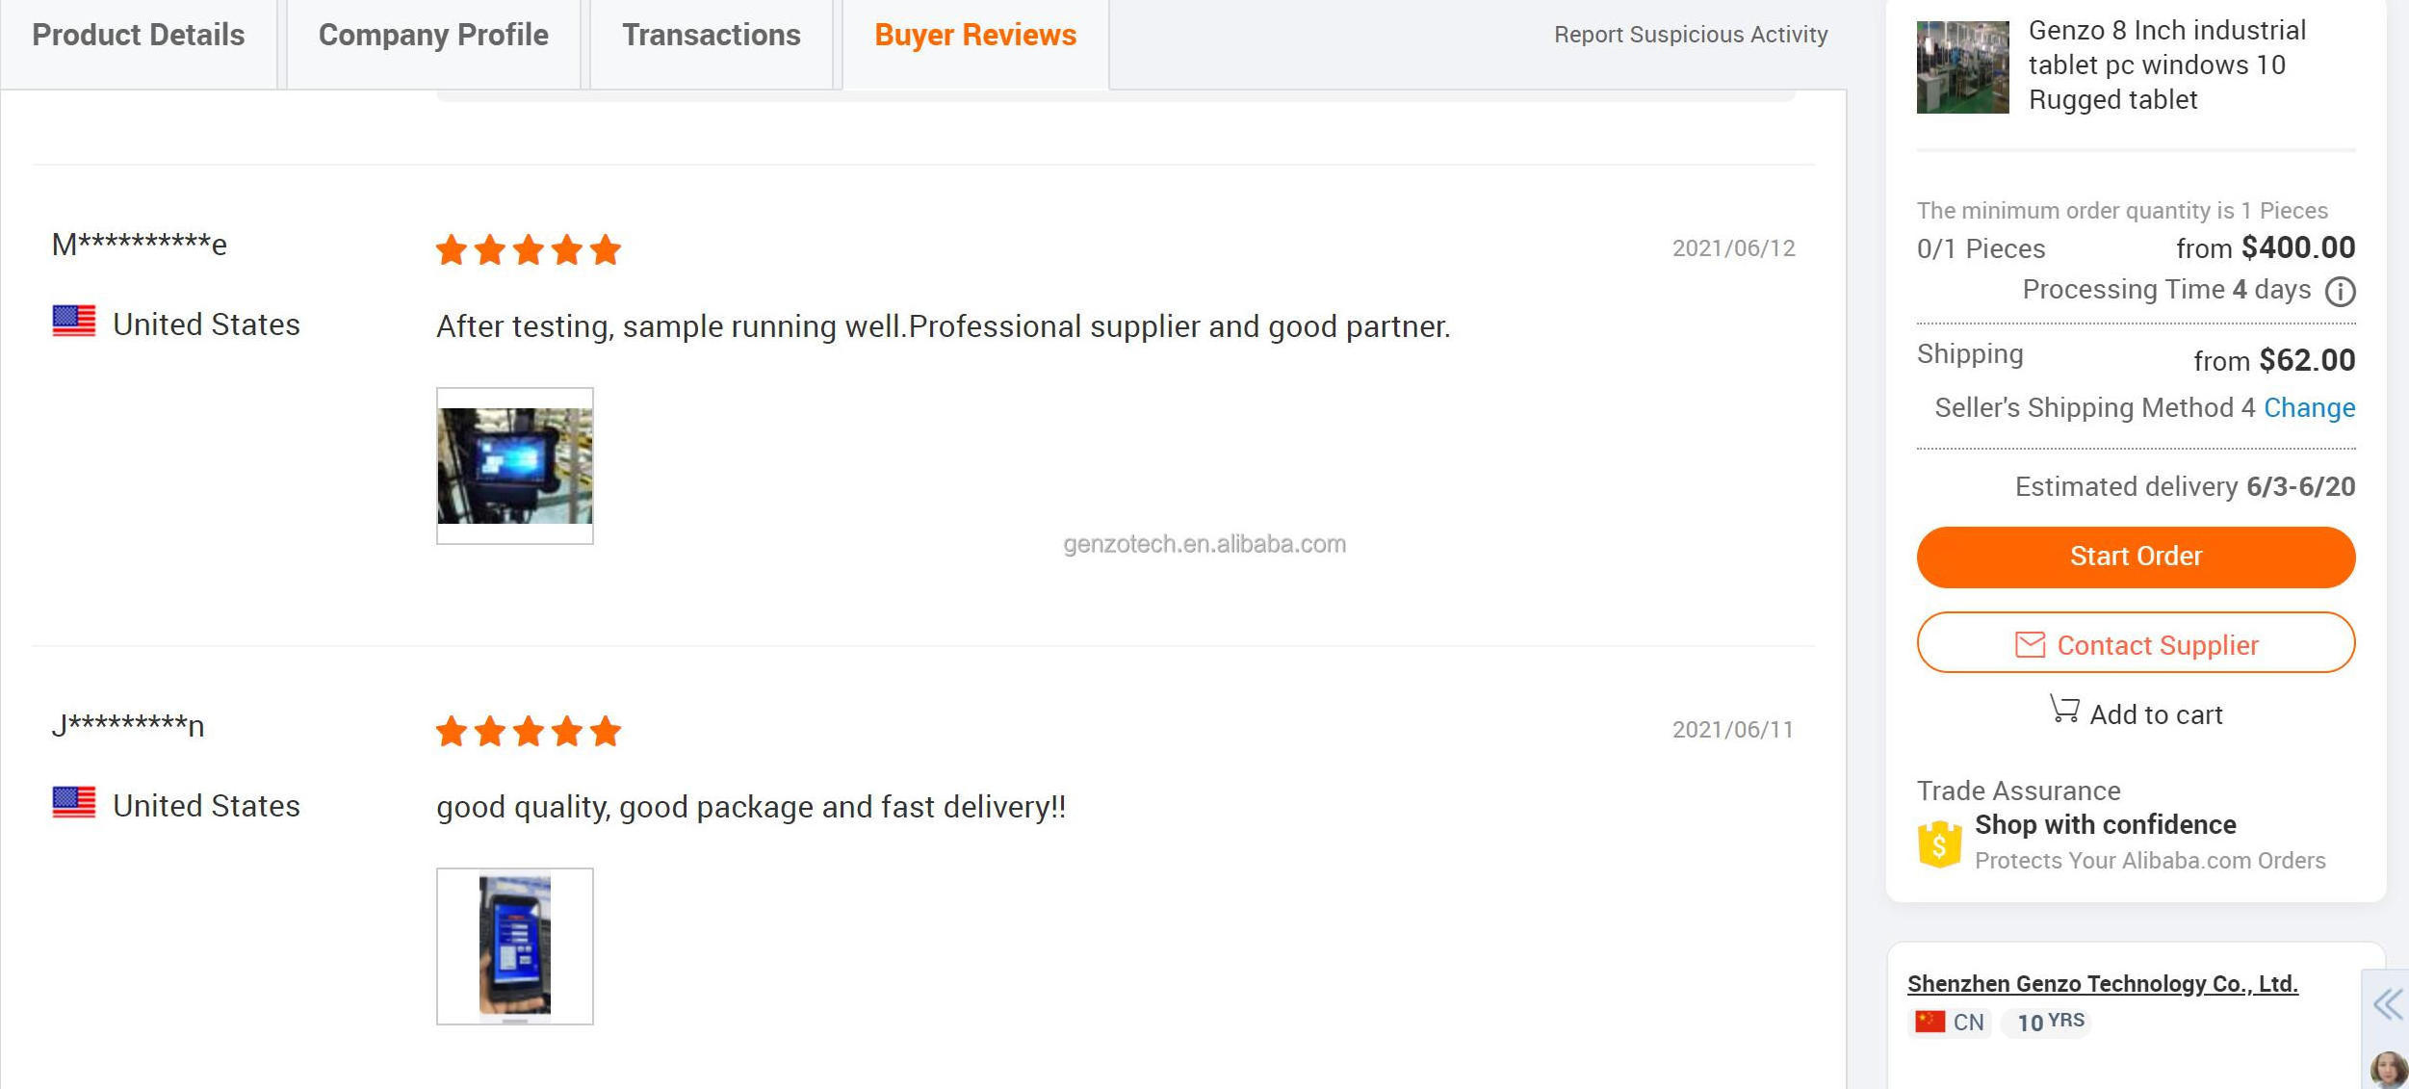Click Report Suspicious Activity link
The width and height of the screenshot is (2409, 1089).
point(1690,36)
